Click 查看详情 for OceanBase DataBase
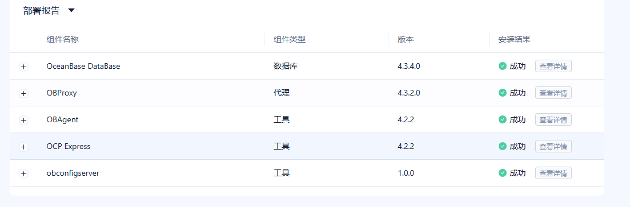The height and width of the screenshot is (207, 630). coord(553,66)
